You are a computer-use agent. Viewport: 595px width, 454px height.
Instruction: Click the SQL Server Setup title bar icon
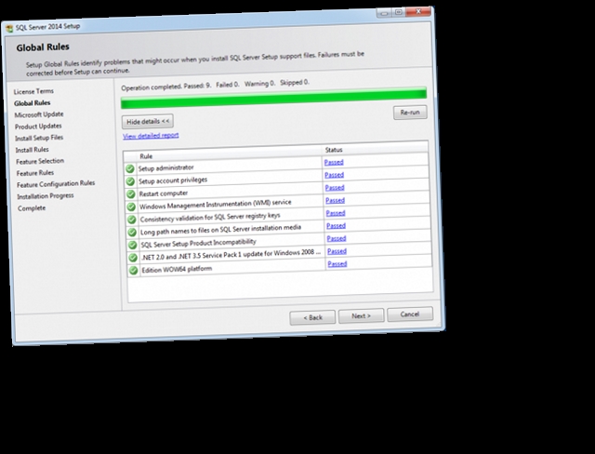9,29
